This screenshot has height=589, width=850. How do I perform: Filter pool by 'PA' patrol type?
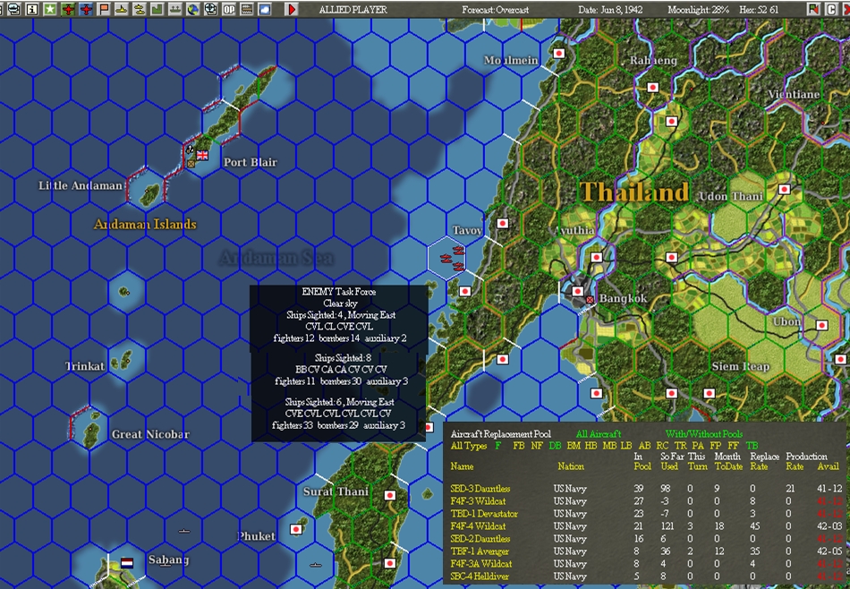point(698,446)
